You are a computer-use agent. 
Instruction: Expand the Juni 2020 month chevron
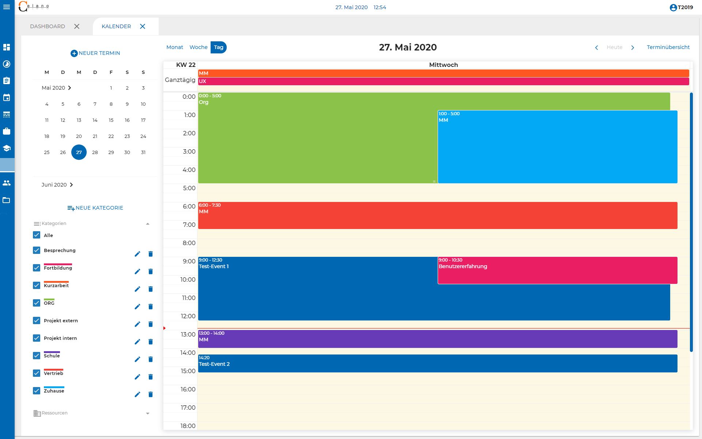pyautogui.click(x=71, y=185)
